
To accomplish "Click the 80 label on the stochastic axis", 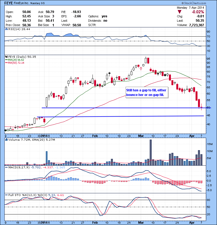I will click(x=208, y=200).
